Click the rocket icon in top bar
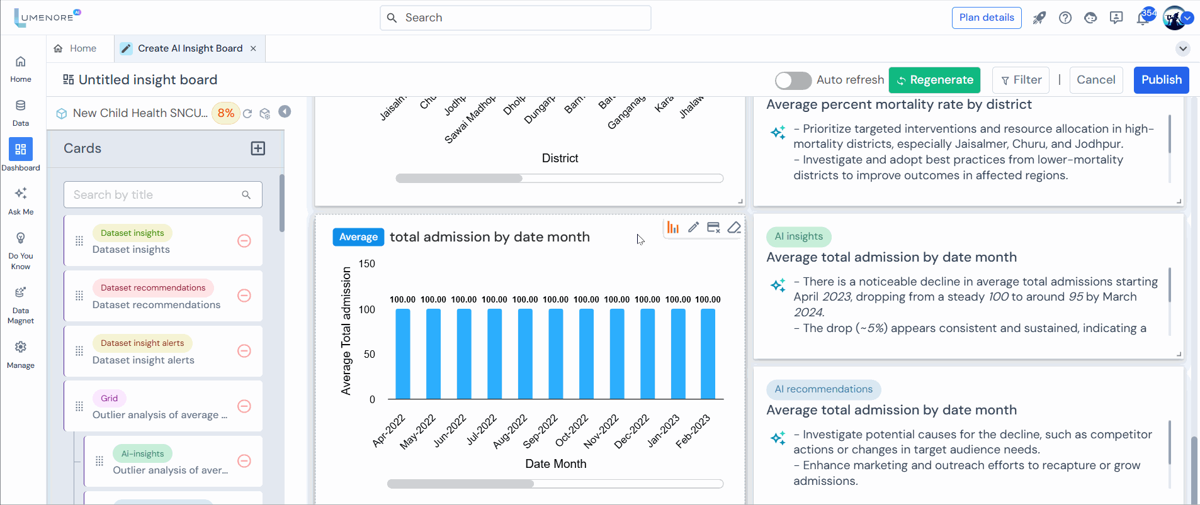 pyautogui.click(x=1039, y=18)
